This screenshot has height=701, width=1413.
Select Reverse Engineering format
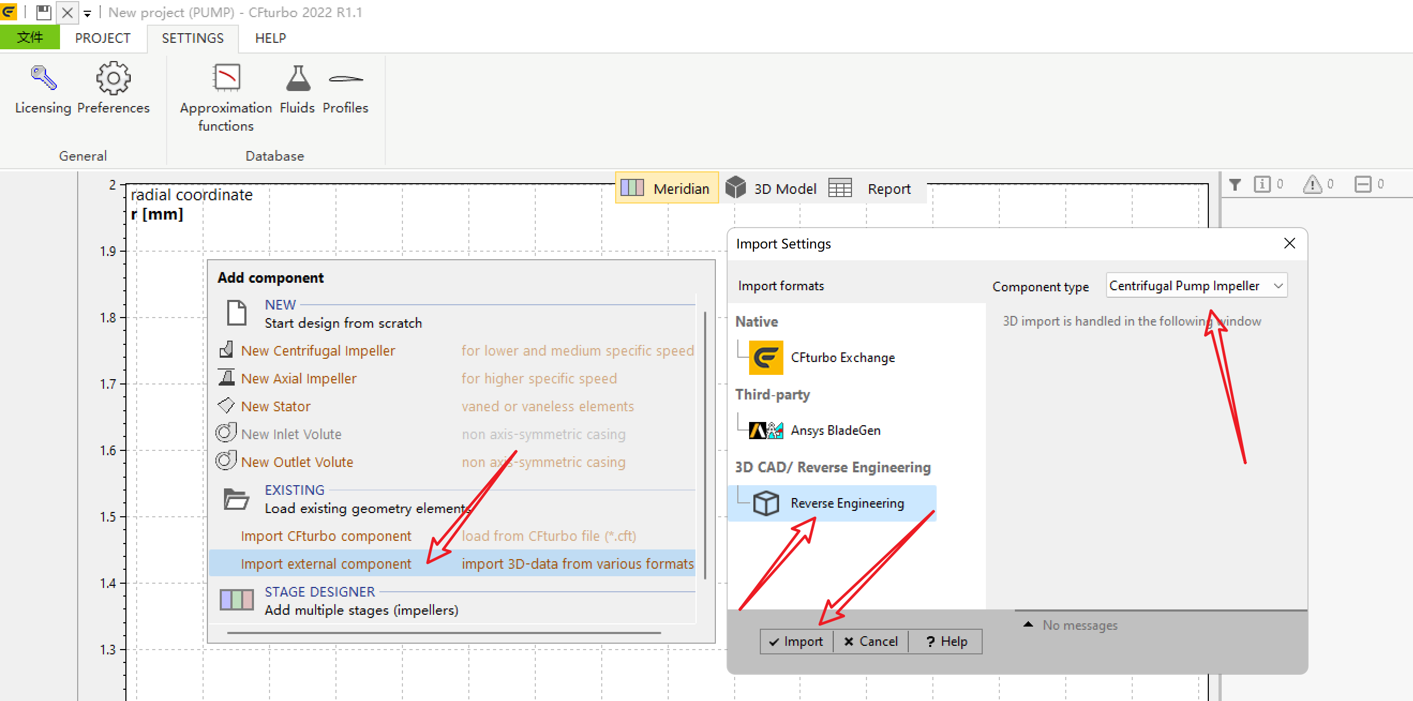tap(832, 503)
